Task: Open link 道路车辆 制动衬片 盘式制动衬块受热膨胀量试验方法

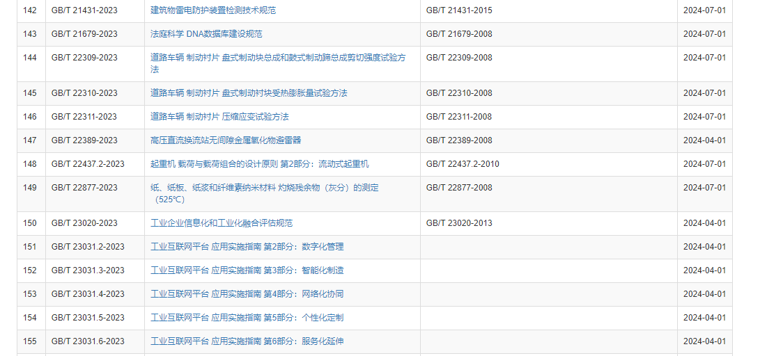Action: coord(249,93)
